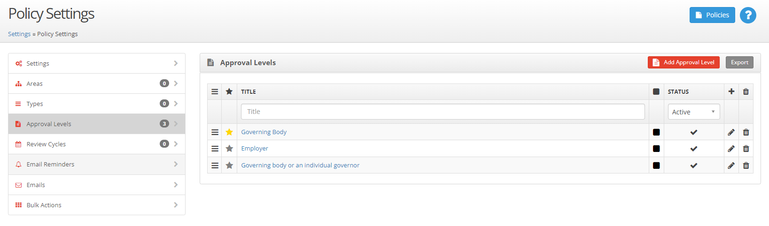Edit the Governing Body row with pencil icon
769x226 pixels.
[x=731, y=132]
